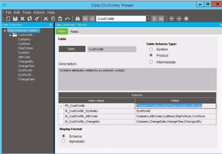Click the Search binoculars icon
The width and height of the screenshot is (222, 154).
click(78, 19)
